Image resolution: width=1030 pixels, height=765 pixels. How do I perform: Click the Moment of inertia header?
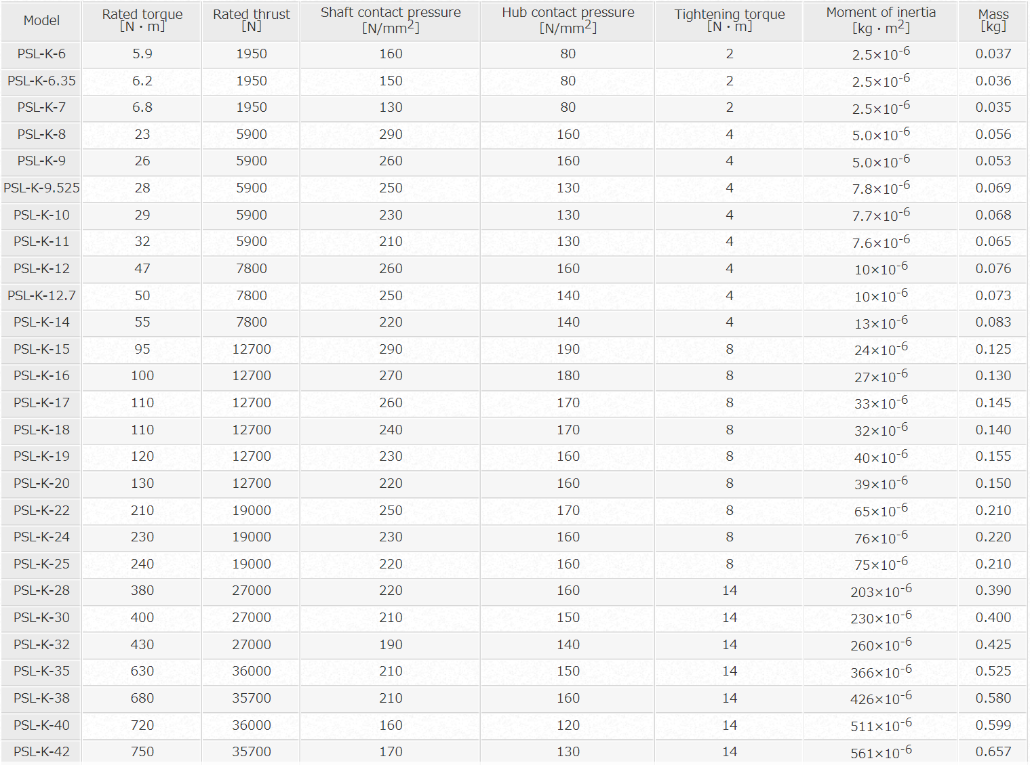click(881, 20)
